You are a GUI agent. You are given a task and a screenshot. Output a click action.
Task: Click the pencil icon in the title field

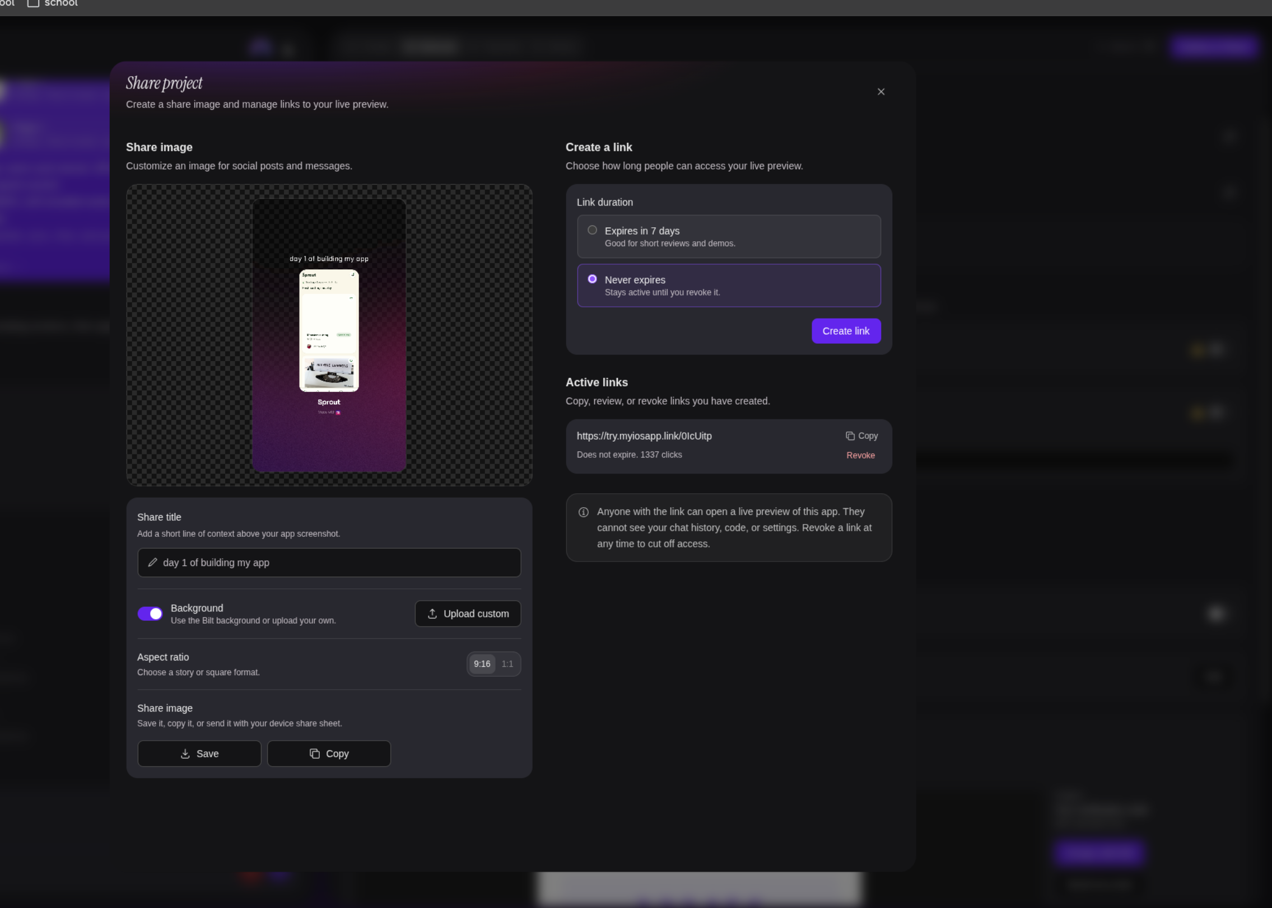click(152, 563)
